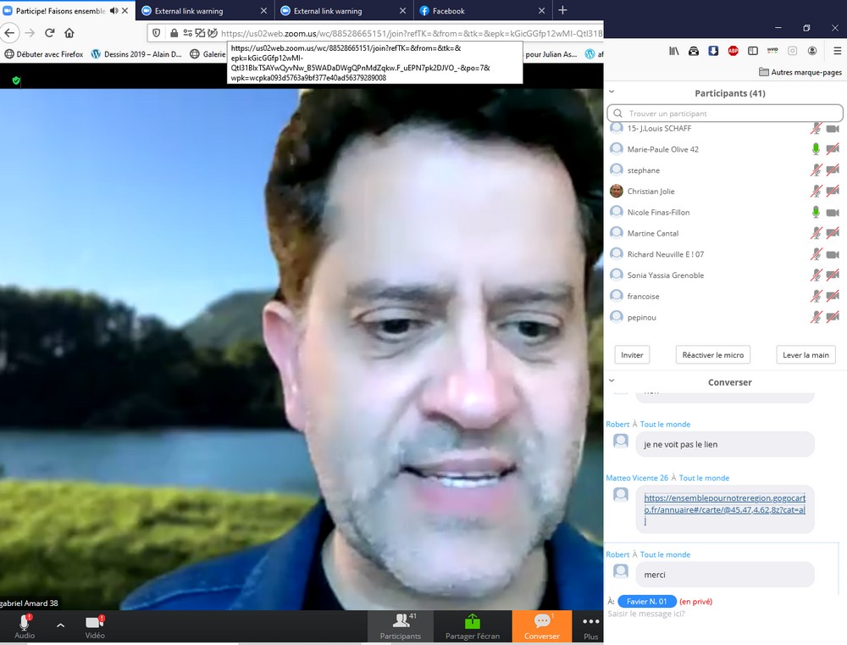Open the Plus three-dots menu
847x645 pixels.
[590, 622]
